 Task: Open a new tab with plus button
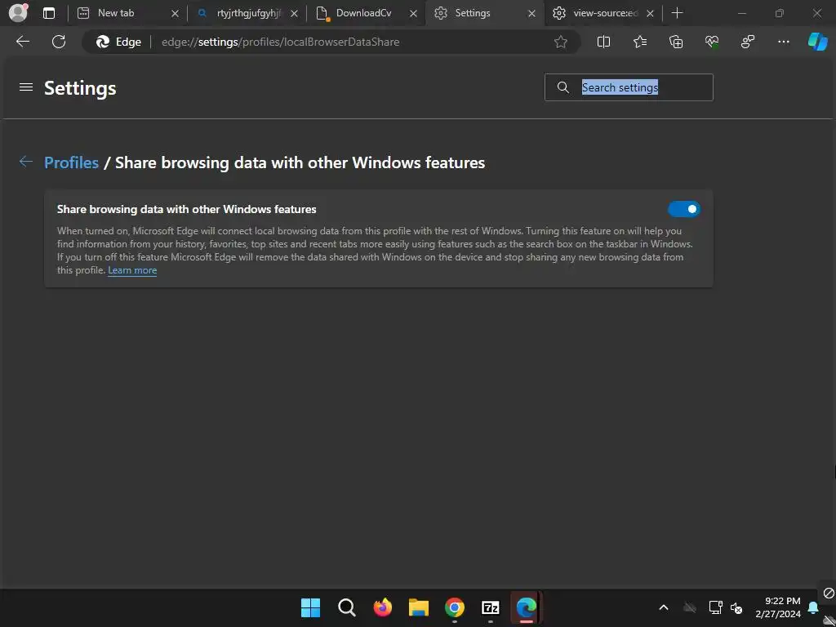pos(677,13)
